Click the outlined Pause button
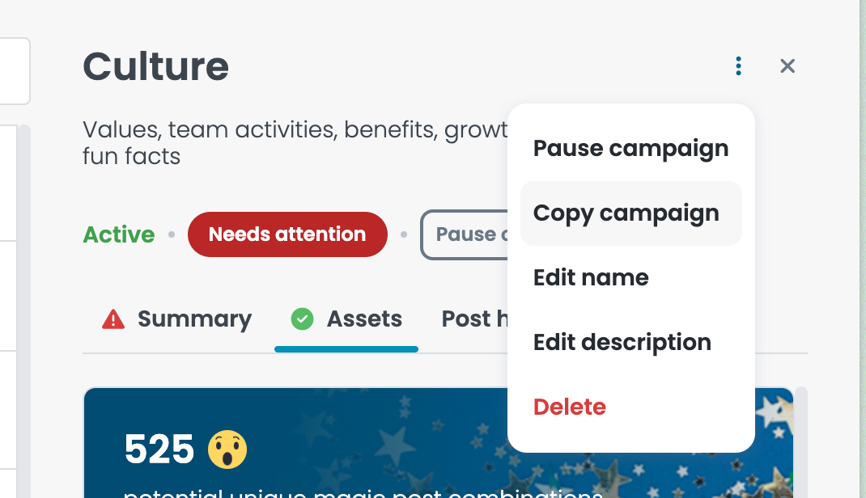 pos(465,234)
